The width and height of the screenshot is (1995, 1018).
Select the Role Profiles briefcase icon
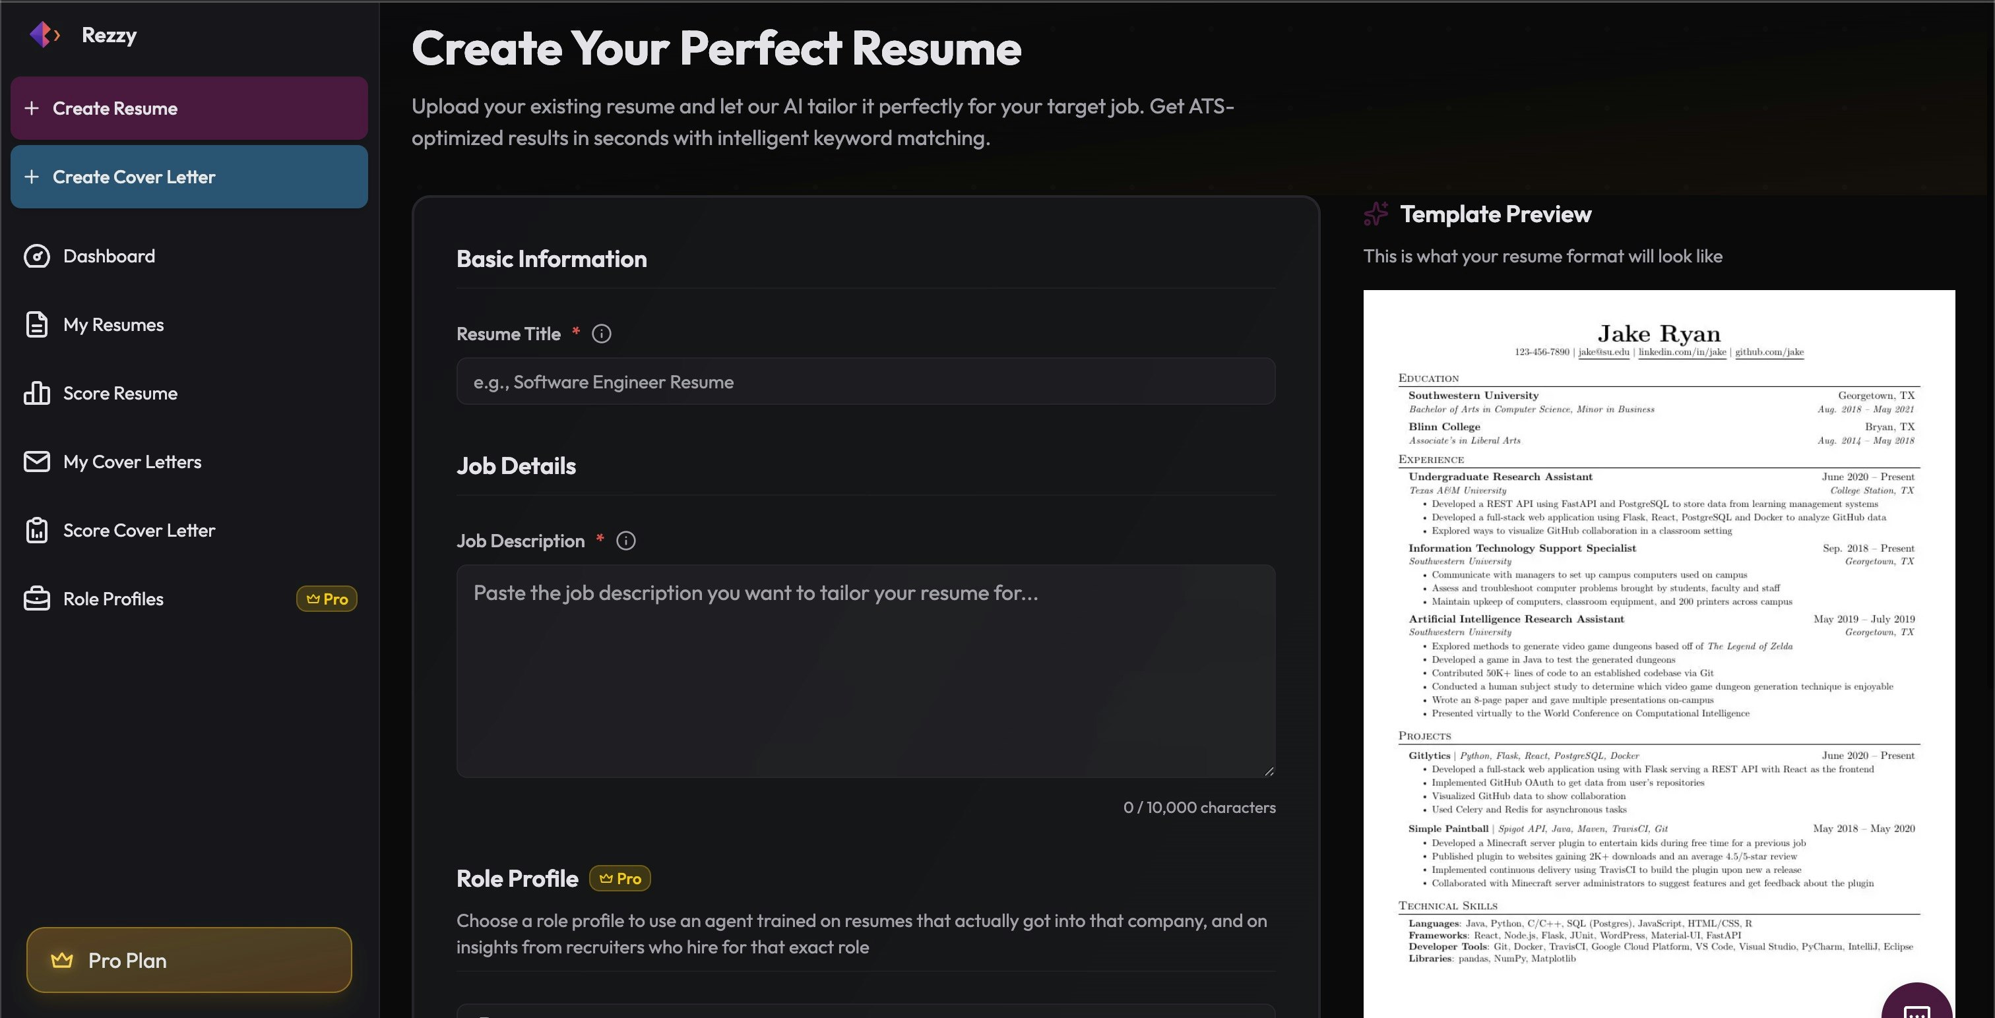coord(37,599)
